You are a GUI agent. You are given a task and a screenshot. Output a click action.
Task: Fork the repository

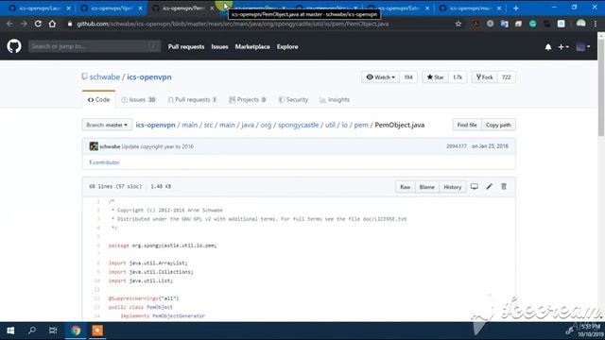pyautogui.click(x=485, y=77)
